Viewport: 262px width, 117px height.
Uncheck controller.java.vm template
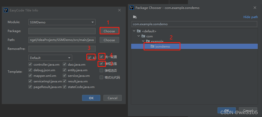pos(30,64)
